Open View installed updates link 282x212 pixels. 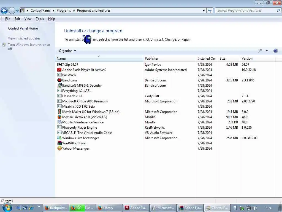(x=24, y=38)
